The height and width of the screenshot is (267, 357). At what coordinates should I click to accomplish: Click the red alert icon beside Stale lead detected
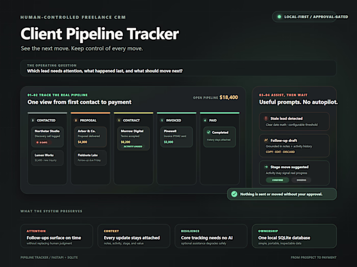[x=266, y=118]
